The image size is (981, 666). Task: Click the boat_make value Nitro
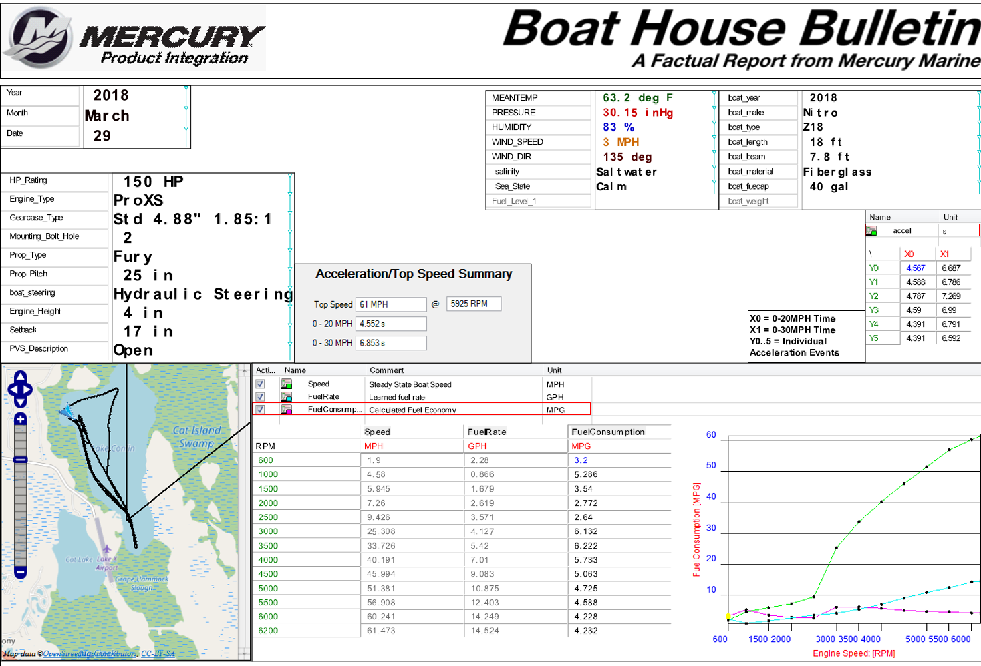(x=821, y=113)
